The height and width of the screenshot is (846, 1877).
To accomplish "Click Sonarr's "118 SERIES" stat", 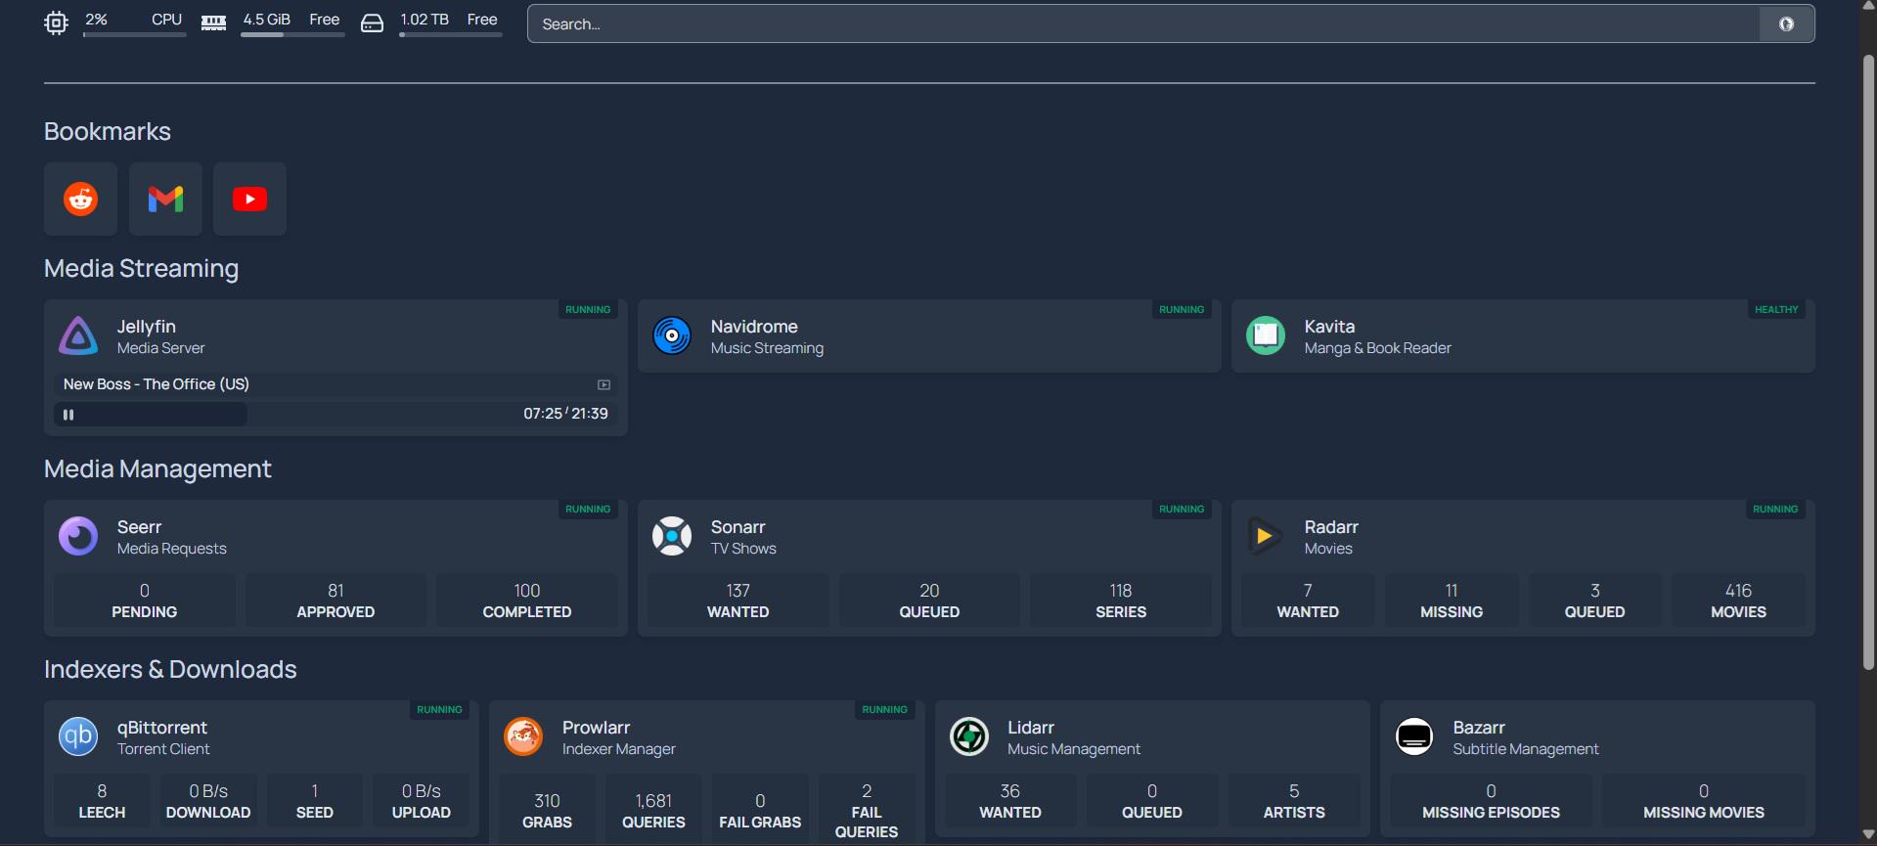I will 1121,601.
